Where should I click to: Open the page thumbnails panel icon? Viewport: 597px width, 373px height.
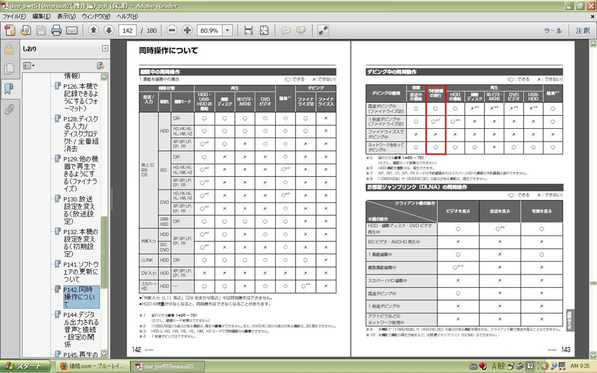(x=9, y=69)
